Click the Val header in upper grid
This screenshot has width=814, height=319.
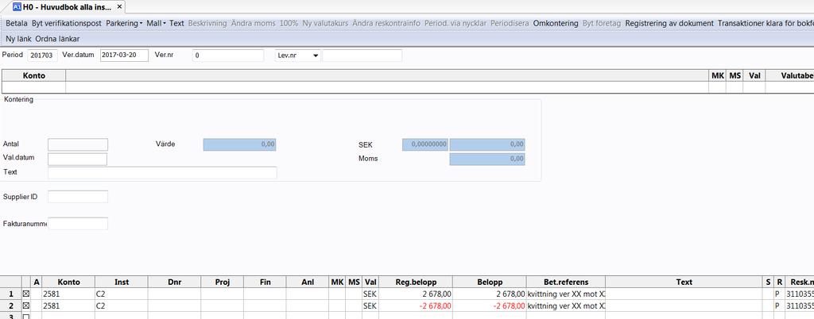pos(754,75)
